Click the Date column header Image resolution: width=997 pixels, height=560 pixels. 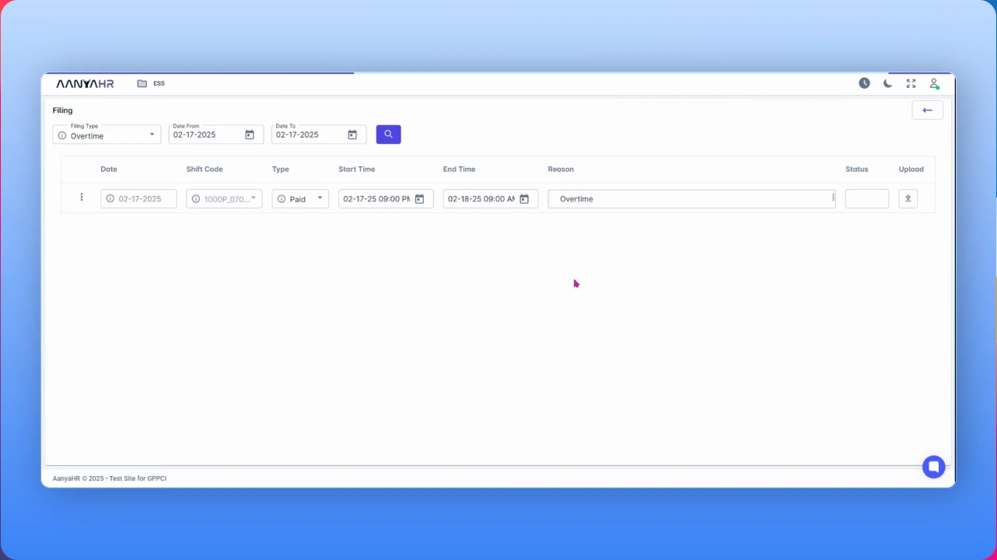tap(109, 169)
